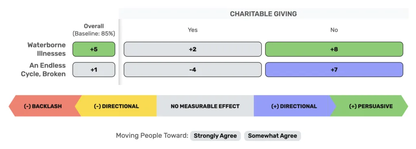The width and height of the screenshot is (416, 149).
Task: Click the Waterborne Illnesses row label
Action: 46,49
